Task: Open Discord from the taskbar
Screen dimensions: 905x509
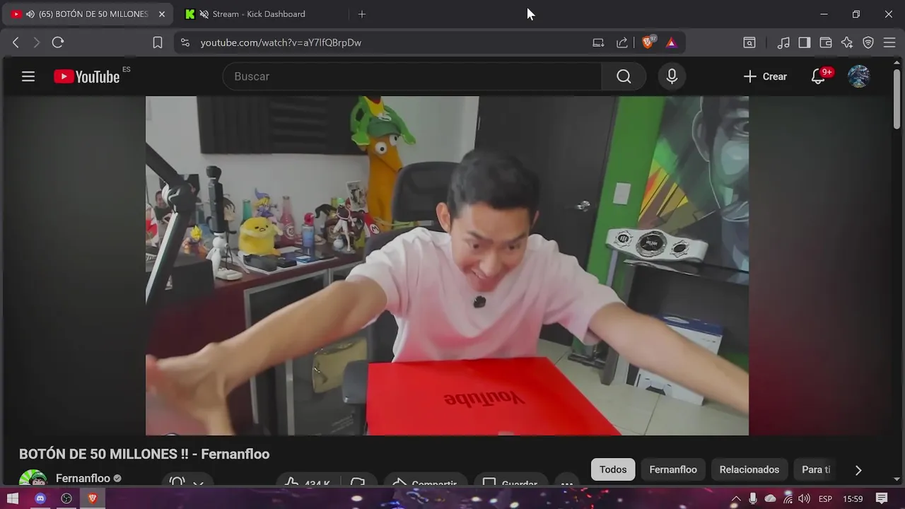Action: pos(40,498)
